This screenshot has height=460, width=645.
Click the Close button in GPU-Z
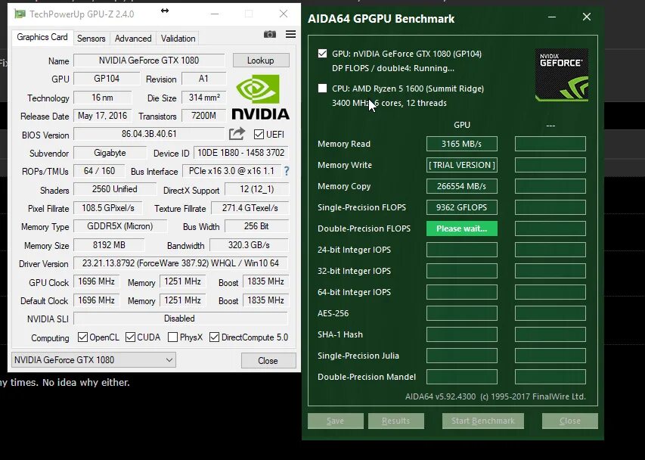[x=268, y=361]
